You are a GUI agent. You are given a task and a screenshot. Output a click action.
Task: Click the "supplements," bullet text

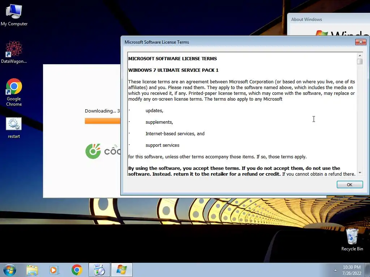(x=159, y=122)
